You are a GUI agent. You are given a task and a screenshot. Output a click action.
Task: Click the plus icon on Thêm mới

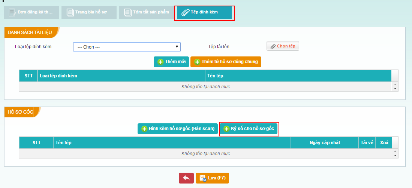coord(160,62)
